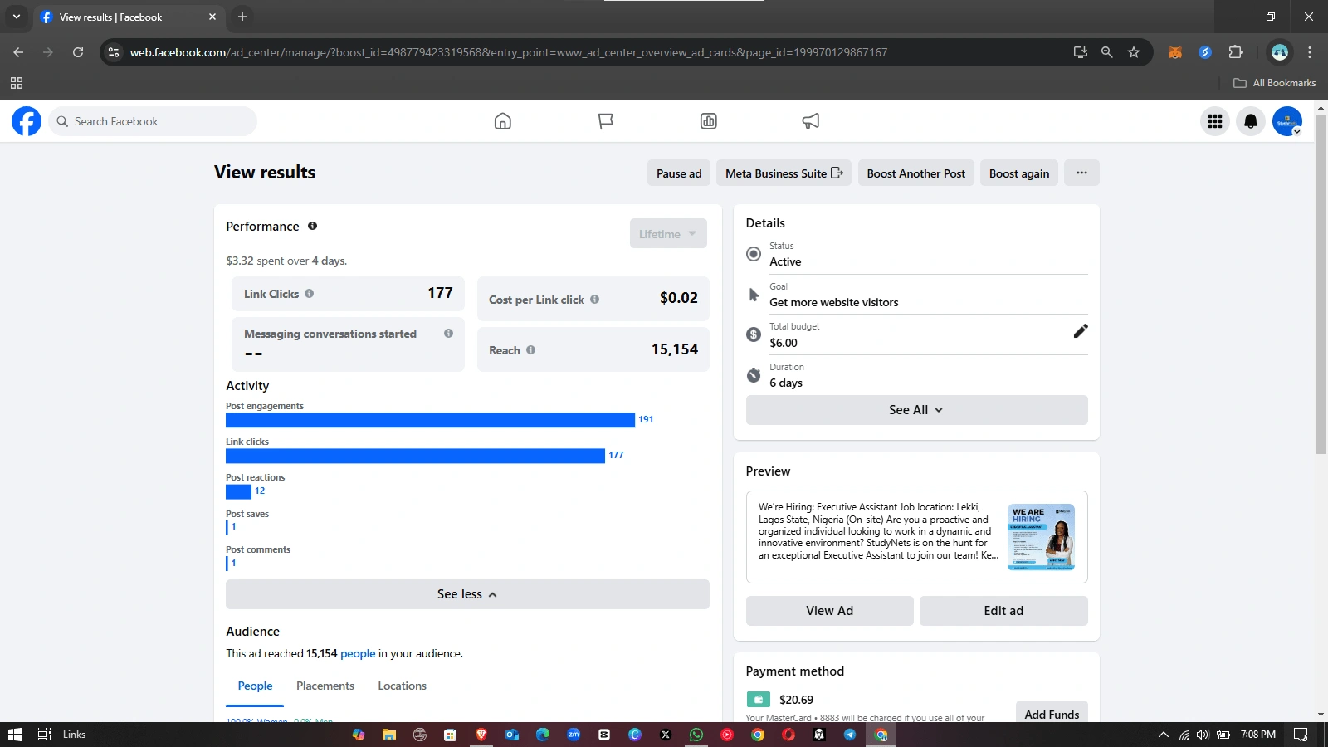Focus the Search Facebook field

tap(153, 121)
